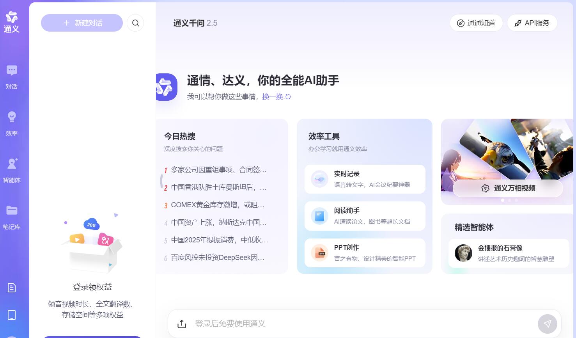Click the document icon in sidebar bottom
576x338 pixels.
pos(12,288)
